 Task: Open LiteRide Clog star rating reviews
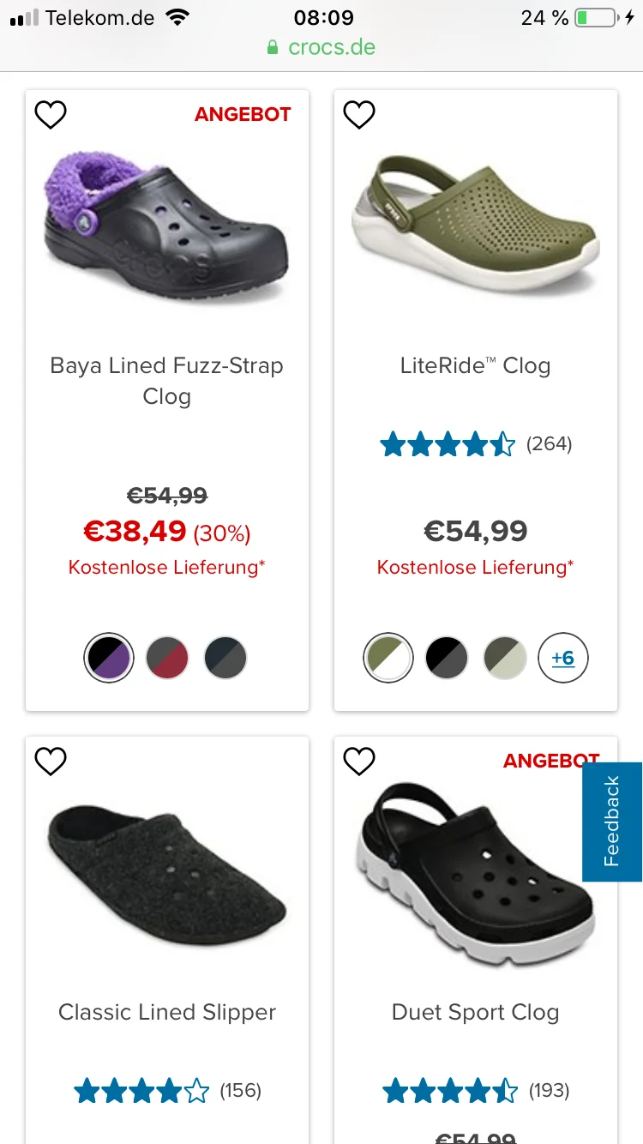point(475,444)
